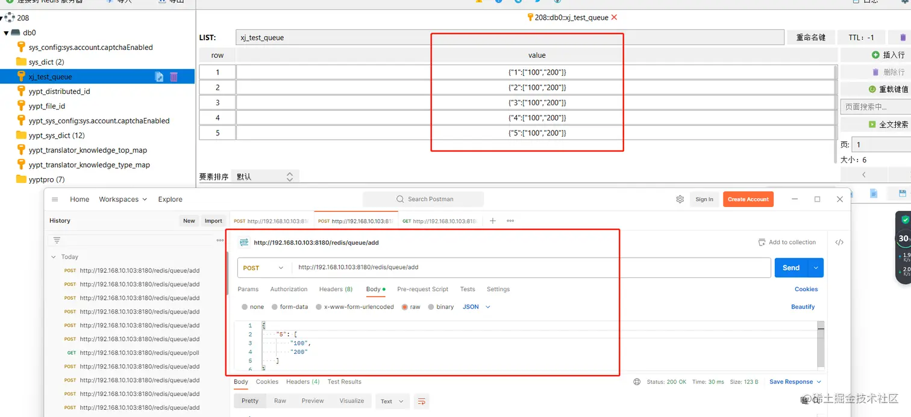The width and height of the screenshot is (911, 417).
Task: Open the Headers (8) request tab
Action: (336, 289)
